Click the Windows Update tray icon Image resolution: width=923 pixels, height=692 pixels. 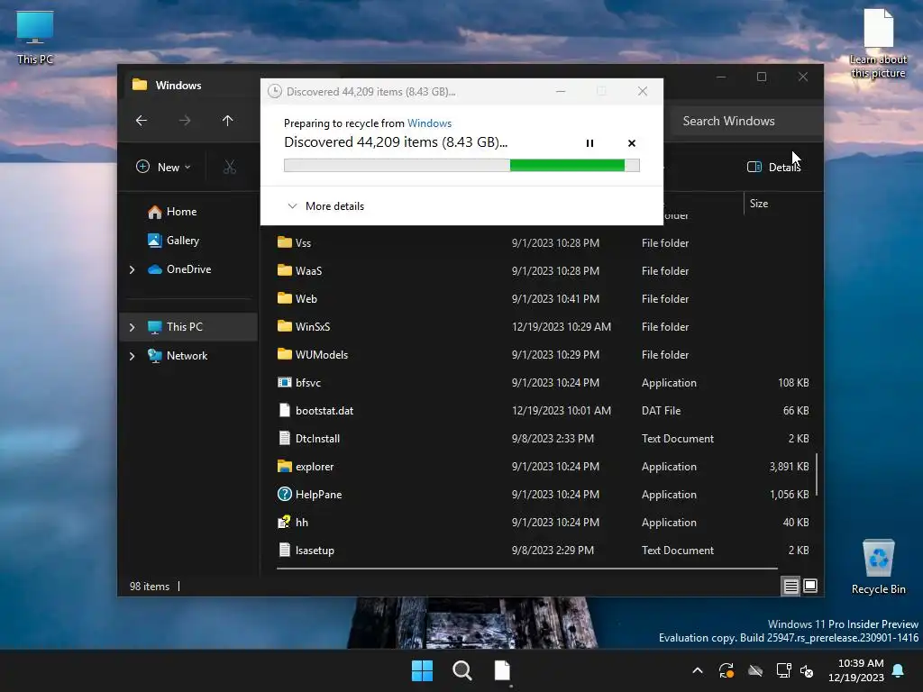[727, 670]
